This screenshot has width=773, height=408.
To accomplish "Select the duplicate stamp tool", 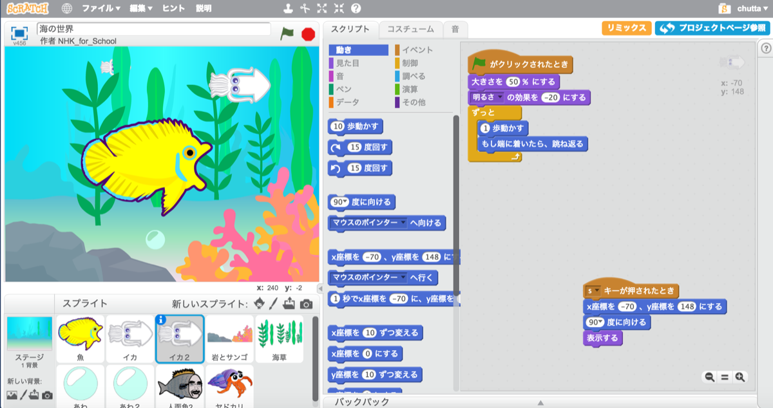I will [289, 8].
